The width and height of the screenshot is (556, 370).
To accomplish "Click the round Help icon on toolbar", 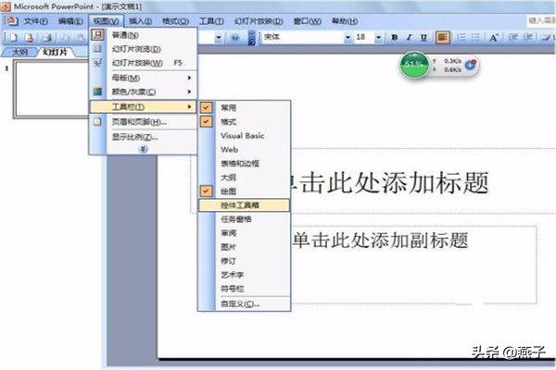I will [x=234, y=38].
